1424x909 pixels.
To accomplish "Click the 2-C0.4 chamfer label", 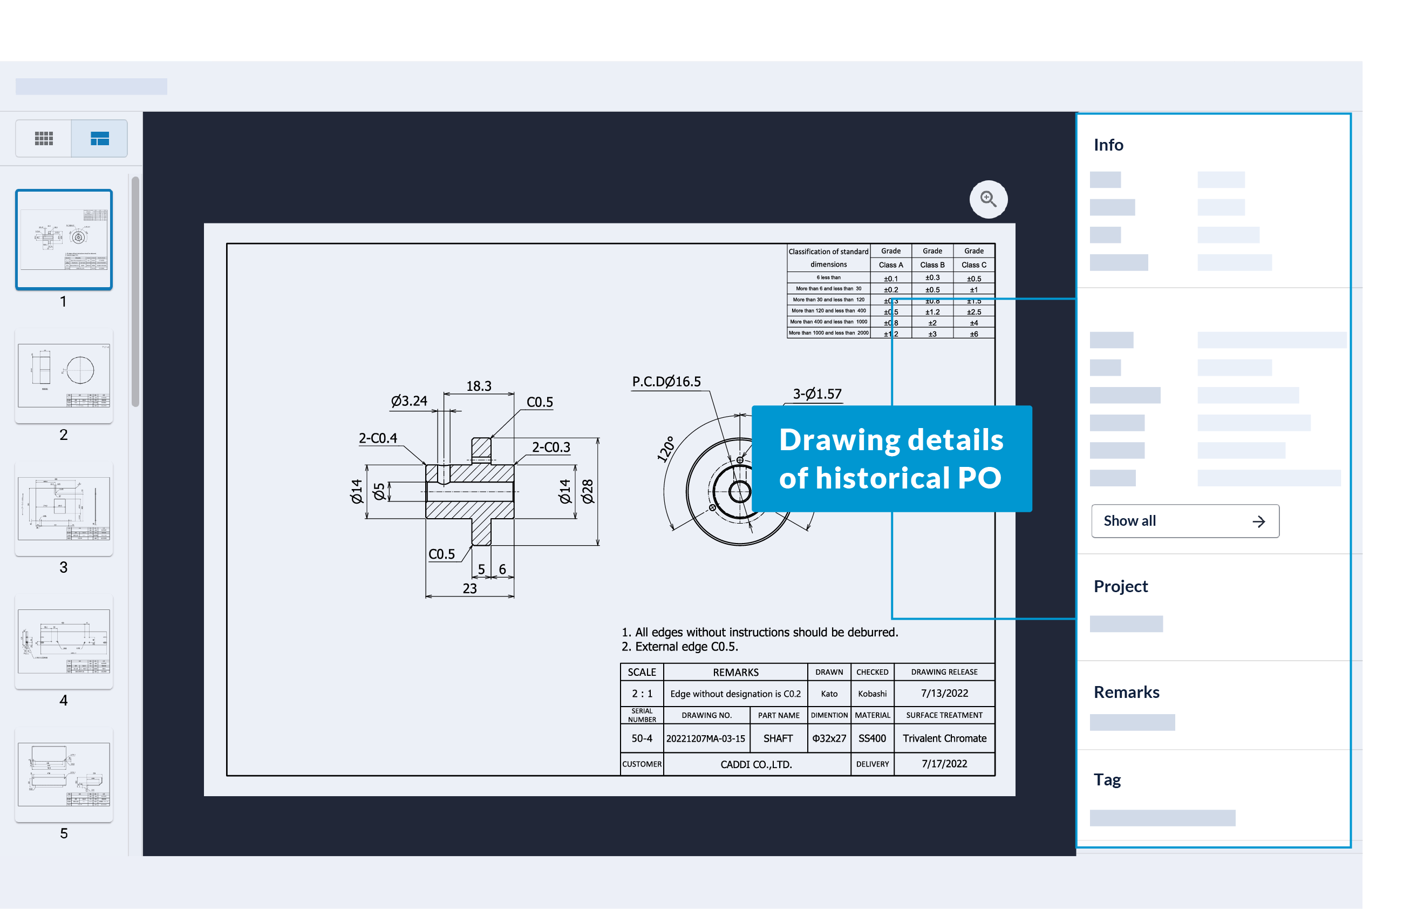I will tap(378, 438).
